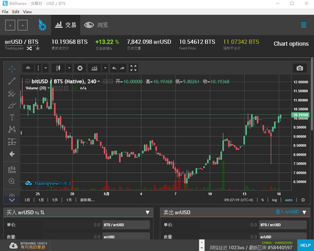Image resolution: width=314 pixels, height=251 pixels.
Task: Activate the zoom in tool
Action: point(11,181)
